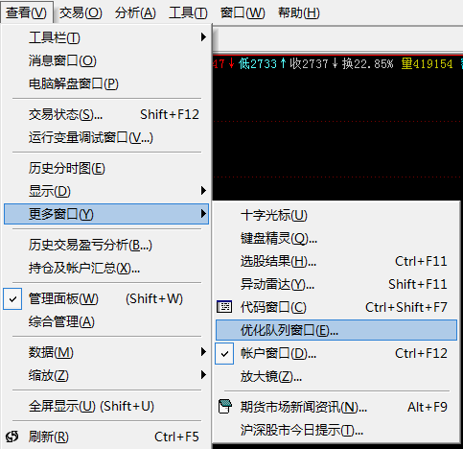Select 十字光标(U) in submenu
The width and height of the screenshot is (463, 449).
(x=336, y=215)
